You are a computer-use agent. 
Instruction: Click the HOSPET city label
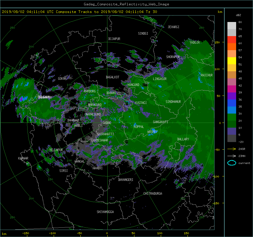152,132
